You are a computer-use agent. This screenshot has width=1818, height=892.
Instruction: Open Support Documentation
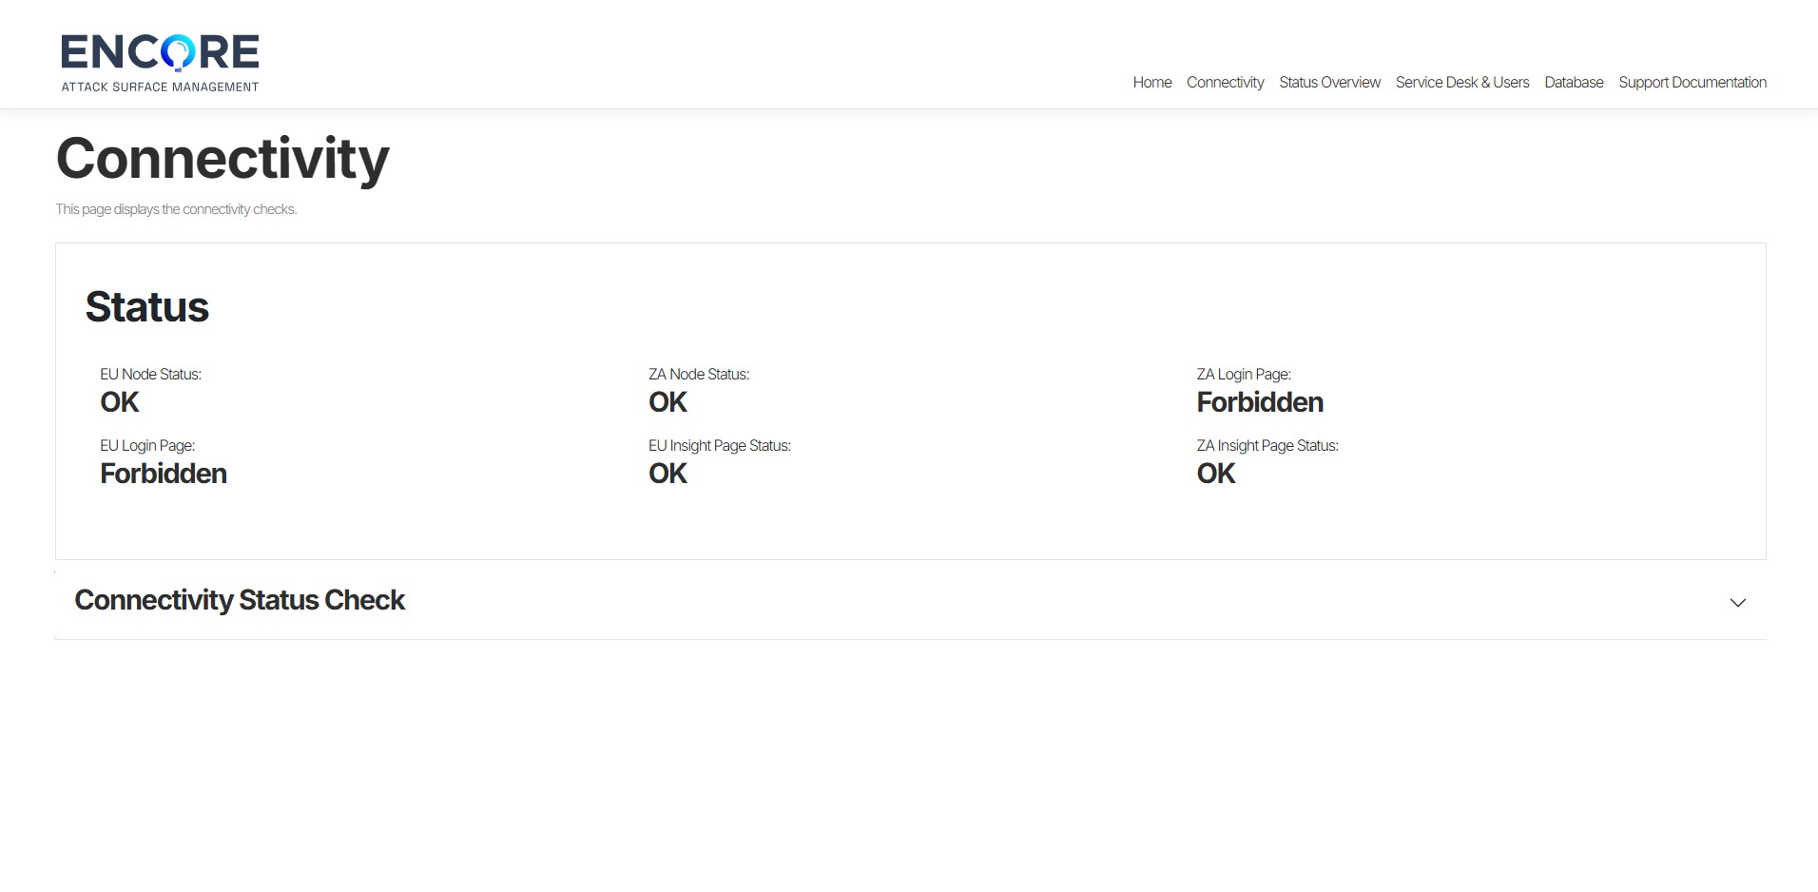[1692, 83]
